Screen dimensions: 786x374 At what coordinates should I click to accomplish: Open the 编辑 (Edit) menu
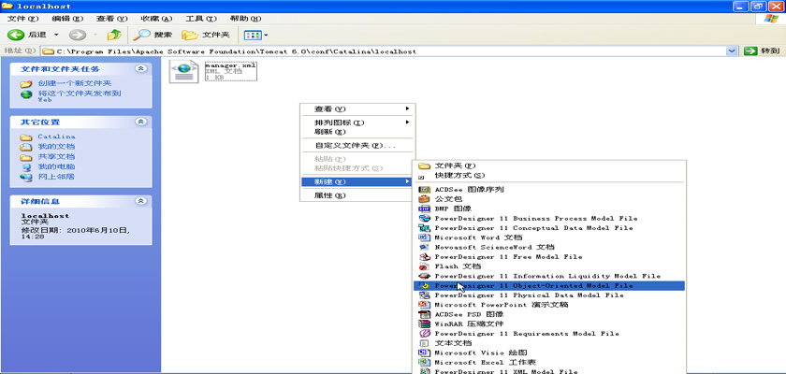(67, 19)
